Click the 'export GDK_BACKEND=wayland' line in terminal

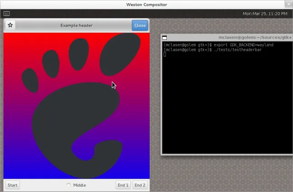click(x=219, y=45)
